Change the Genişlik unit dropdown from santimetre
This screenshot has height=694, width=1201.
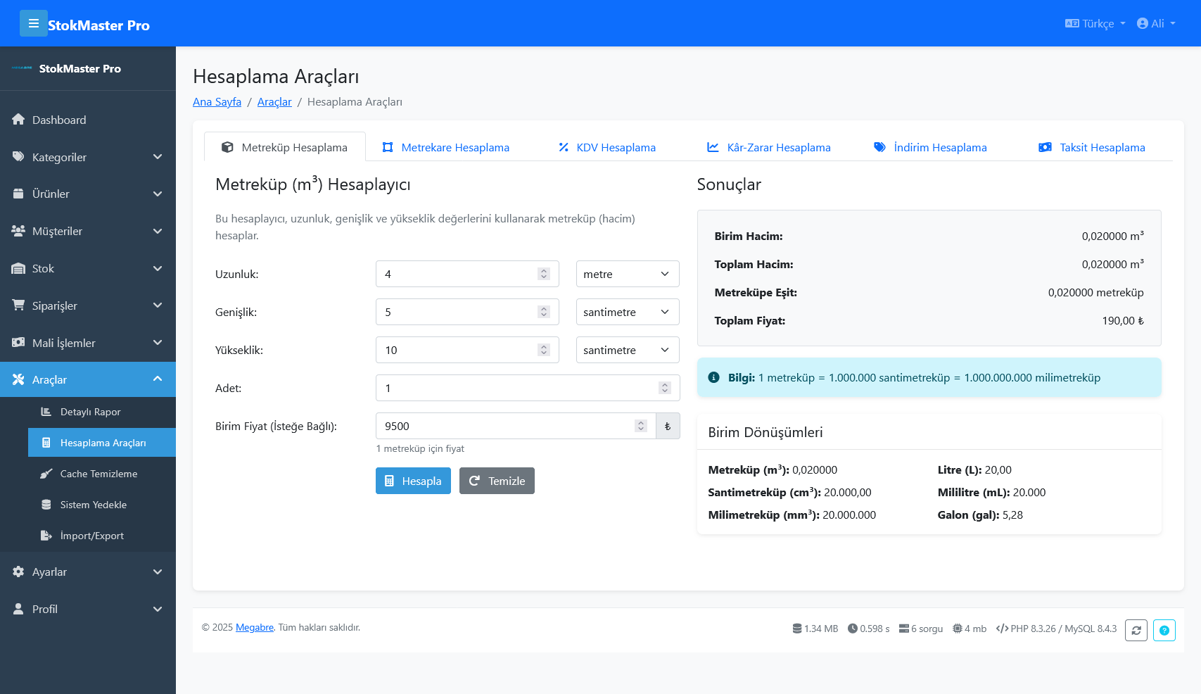click(627, 312)
